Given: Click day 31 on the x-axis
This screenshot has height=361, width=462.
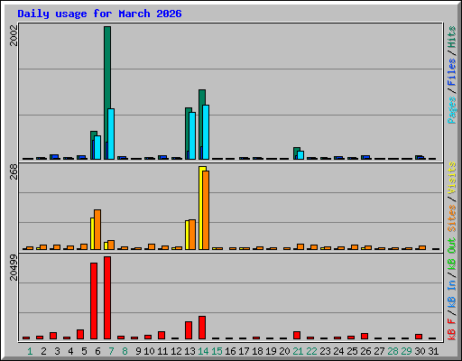Looking at the screenshot, I should tap(433, 351).
